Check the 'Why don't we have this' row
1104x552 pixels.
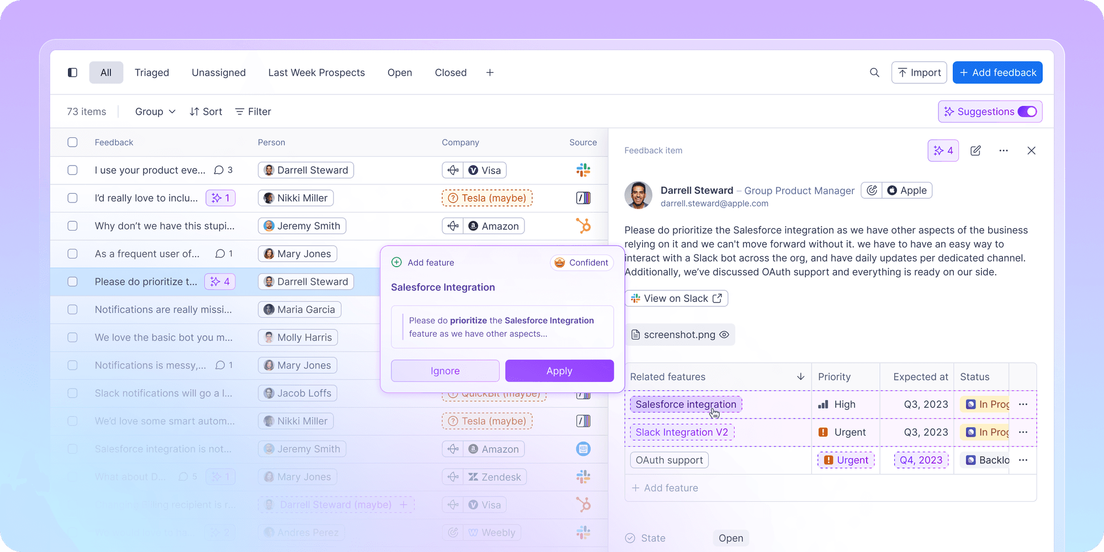coord(72,226)
